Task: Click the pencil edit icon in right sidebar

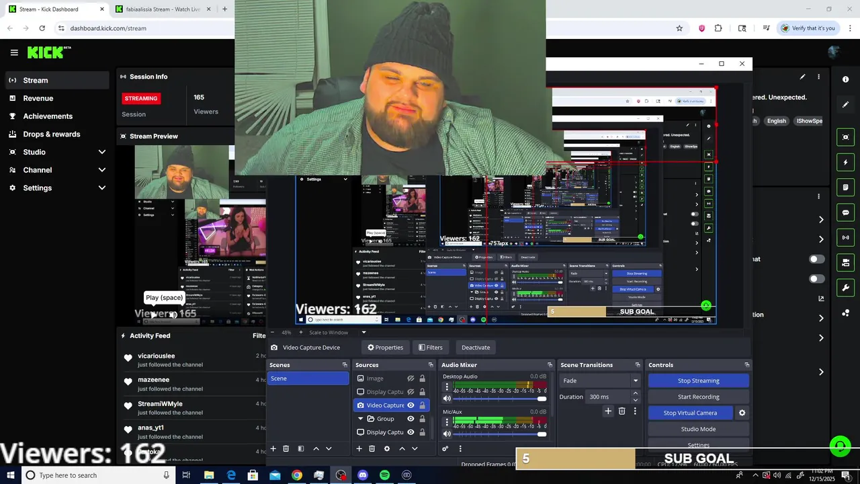Action: tap(845, 105)
